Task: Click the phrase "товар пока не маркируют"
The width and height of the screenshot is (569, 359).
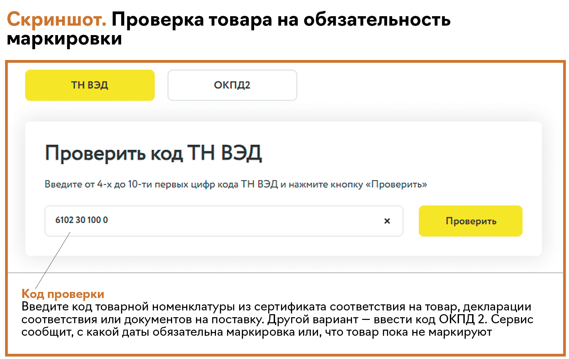Action: [x=419, y=332]
